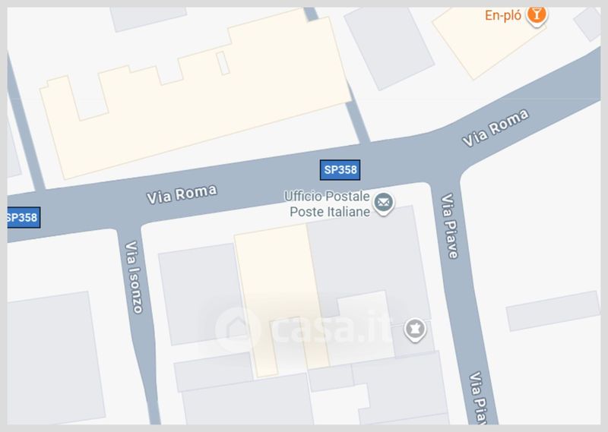608x432 pixels.
Task: Click the Poste Italiane mail pin icon
Action: (384, 203)
